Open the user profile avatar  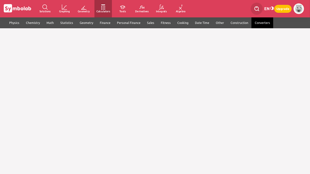coord(298,9)
